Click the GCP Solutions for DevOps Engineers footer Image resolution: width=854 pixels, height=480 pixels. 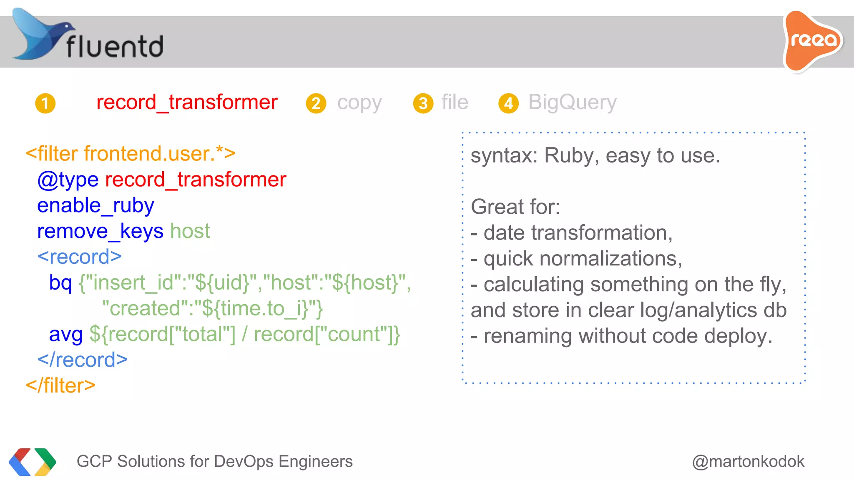214,462
